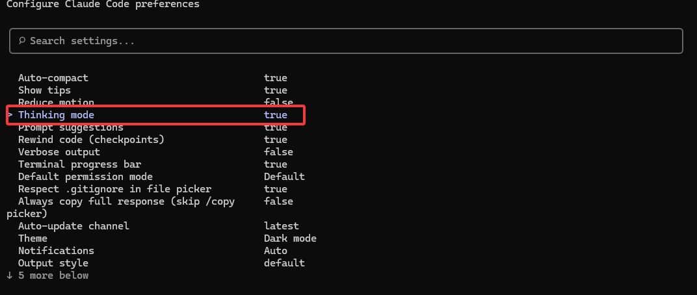Toggle the Show tips setting
This screenshot has height=295, width=697.
point(44,90)
